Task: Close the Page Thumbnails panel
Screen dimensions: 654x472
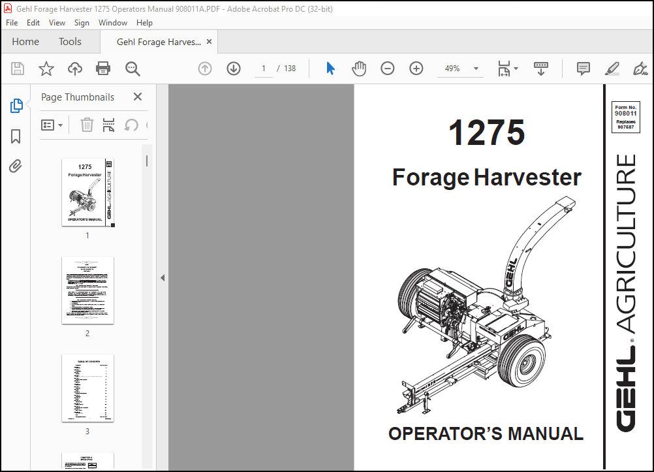Action: 138,97
